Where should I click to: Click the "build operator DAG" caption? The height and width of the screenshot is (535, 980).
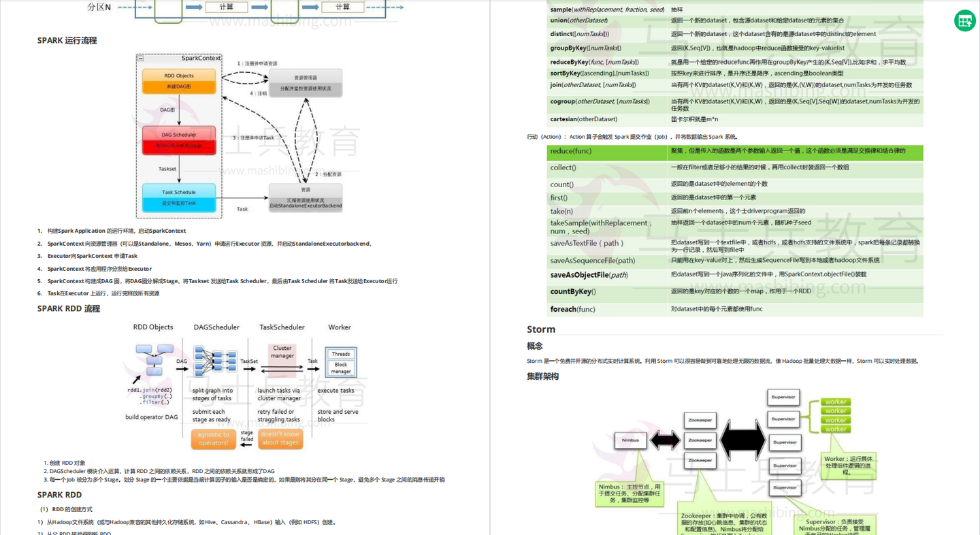152,417
